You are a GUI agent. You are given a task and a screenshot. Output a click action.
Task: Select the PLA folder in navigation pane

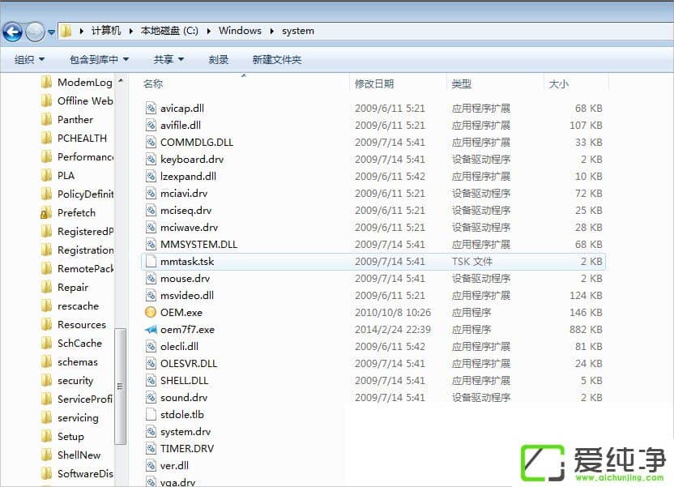coord(58,175)
